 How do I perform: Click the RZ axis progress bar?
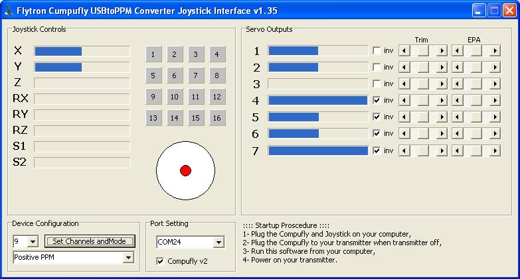click(82, 131)
